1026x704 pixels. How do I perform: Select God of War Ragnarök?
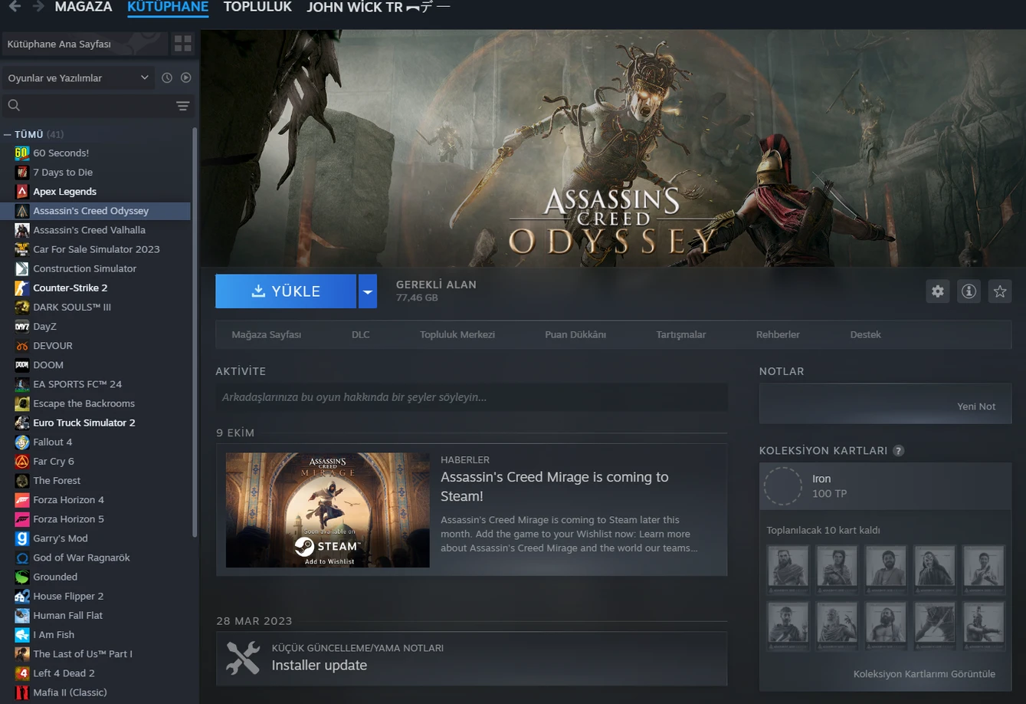click(81, 558)
